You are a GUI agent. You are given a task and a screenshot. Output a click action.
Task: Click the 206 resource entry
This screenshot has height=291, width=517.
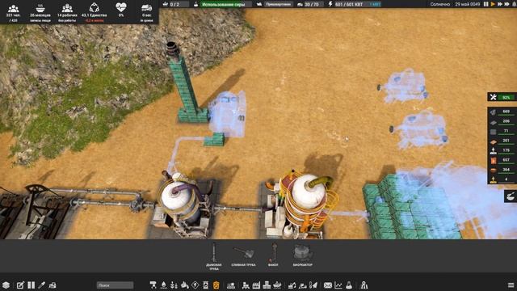502,122
